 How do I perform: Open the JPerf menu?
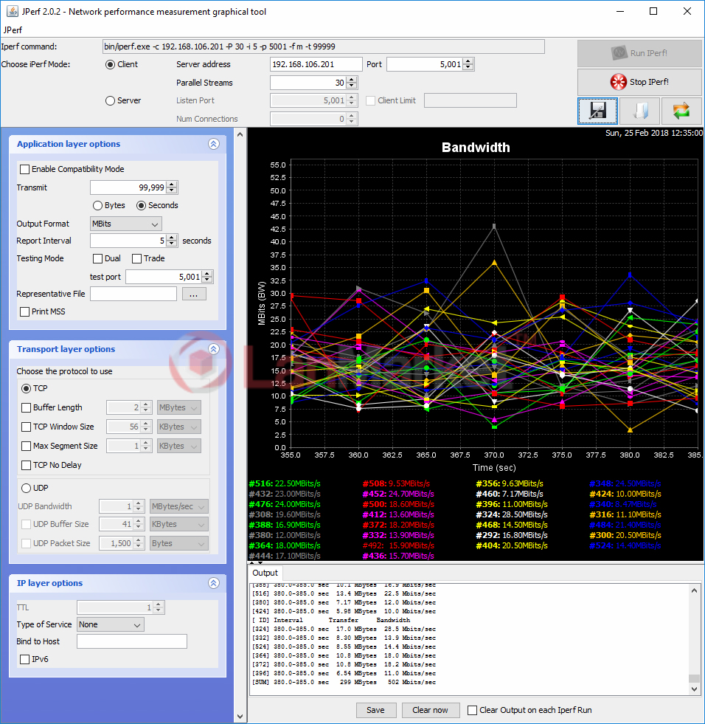pyautogui.click(x=13, y=30)
